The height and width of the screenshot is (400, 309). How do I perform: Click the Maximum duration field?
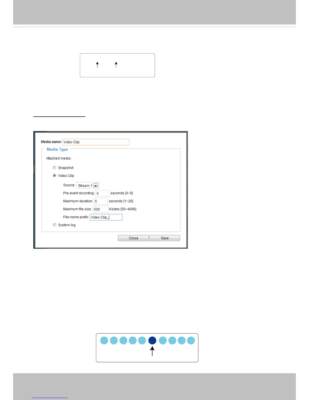[101, 201]
